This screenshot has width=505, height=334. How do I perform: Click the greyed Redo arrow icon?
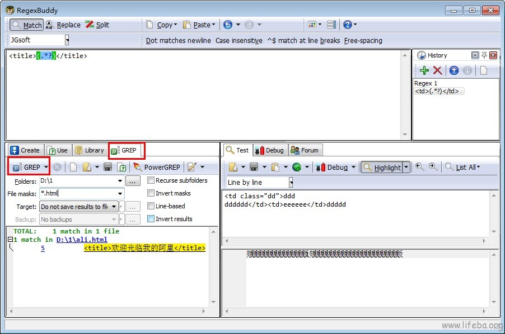[249, 25]
